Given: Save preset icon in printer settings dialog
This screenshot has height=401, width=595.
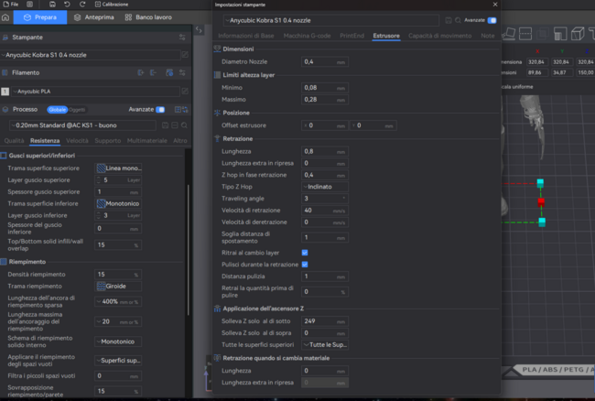Looking at the screenshot, I should point(448,19).
